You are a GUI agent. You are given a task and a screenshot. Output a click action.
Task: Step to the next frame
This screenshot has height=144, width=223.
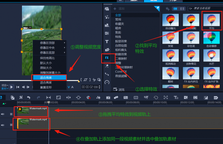click(28, 87)
